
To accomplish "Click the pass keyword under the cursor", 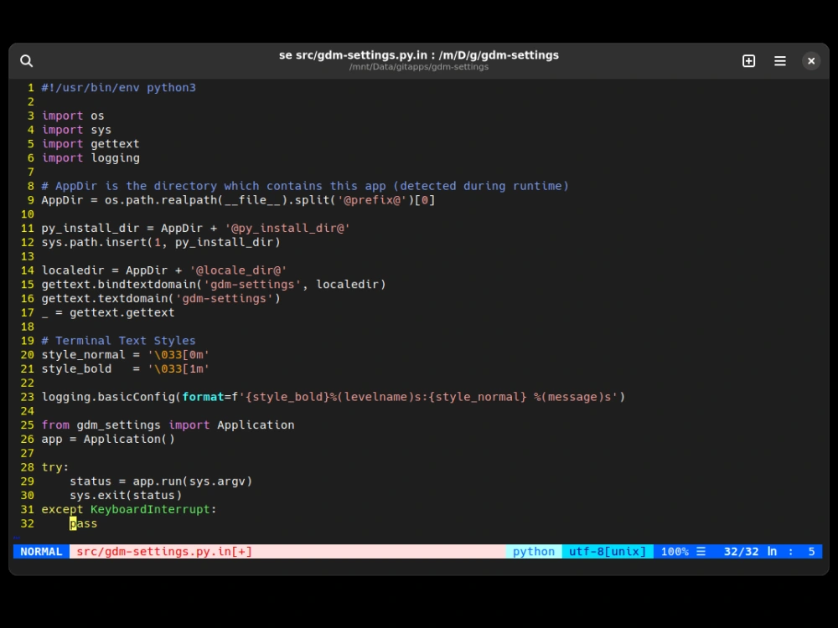I will click(x=83, y=523).
